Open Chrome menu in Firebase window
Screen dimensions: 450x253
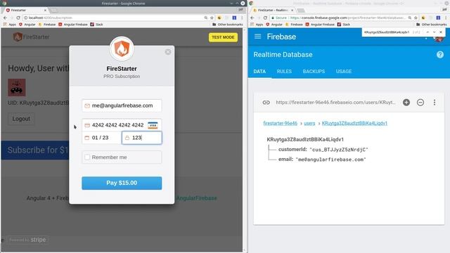[x=446, y=18]
